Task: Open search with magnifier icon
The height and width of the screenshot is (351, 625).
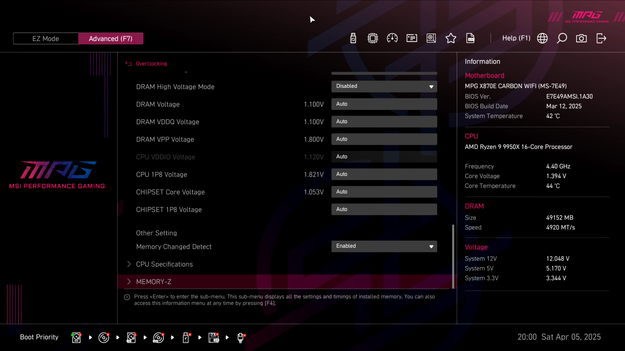Action: pos(562,38)
